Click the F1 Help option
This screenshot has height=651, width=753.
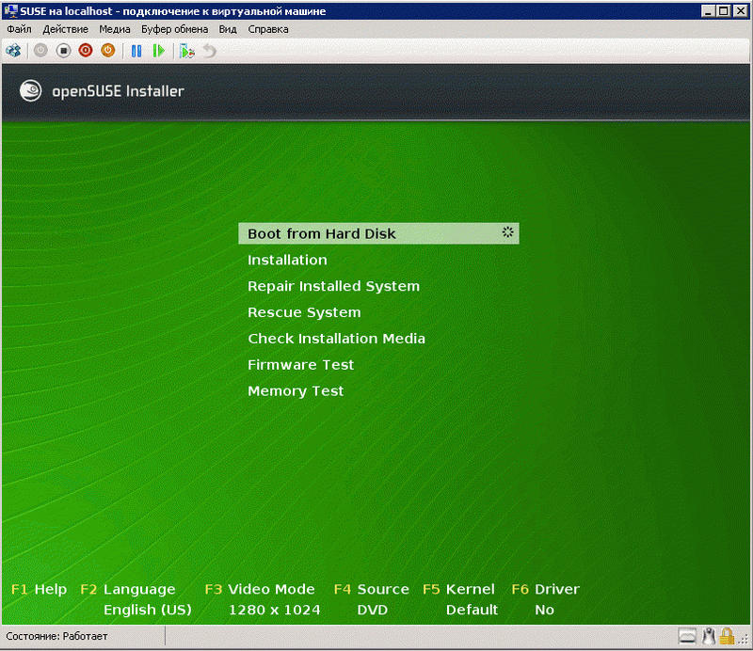pos(39,589)
